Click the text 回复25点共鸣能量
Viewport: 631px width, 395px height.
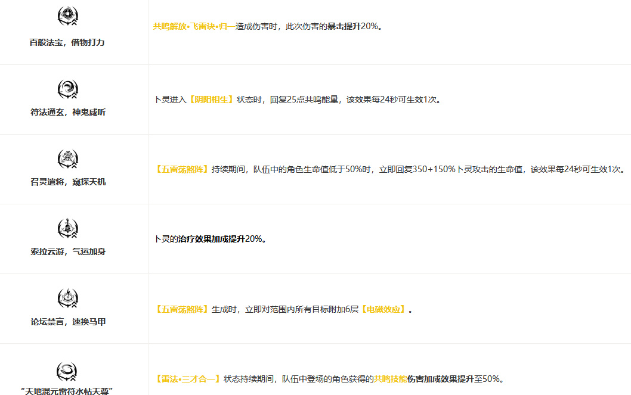coord(304,99)
